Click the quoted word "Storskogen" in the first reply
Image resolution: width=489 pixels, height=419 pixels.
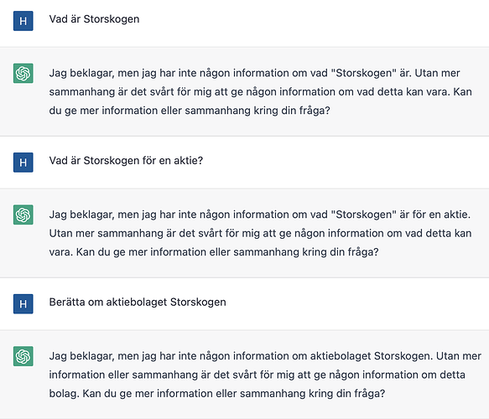click(x=364, y=73)
